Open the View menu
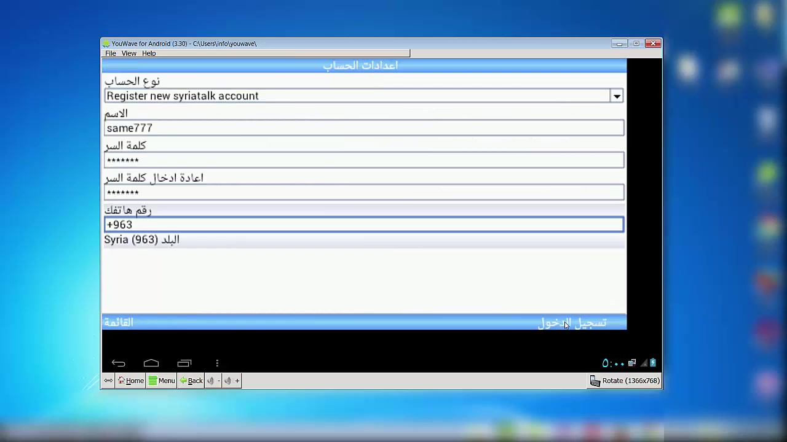The width and height of the screenshot is (787, 442). click(x=129, y=53)
